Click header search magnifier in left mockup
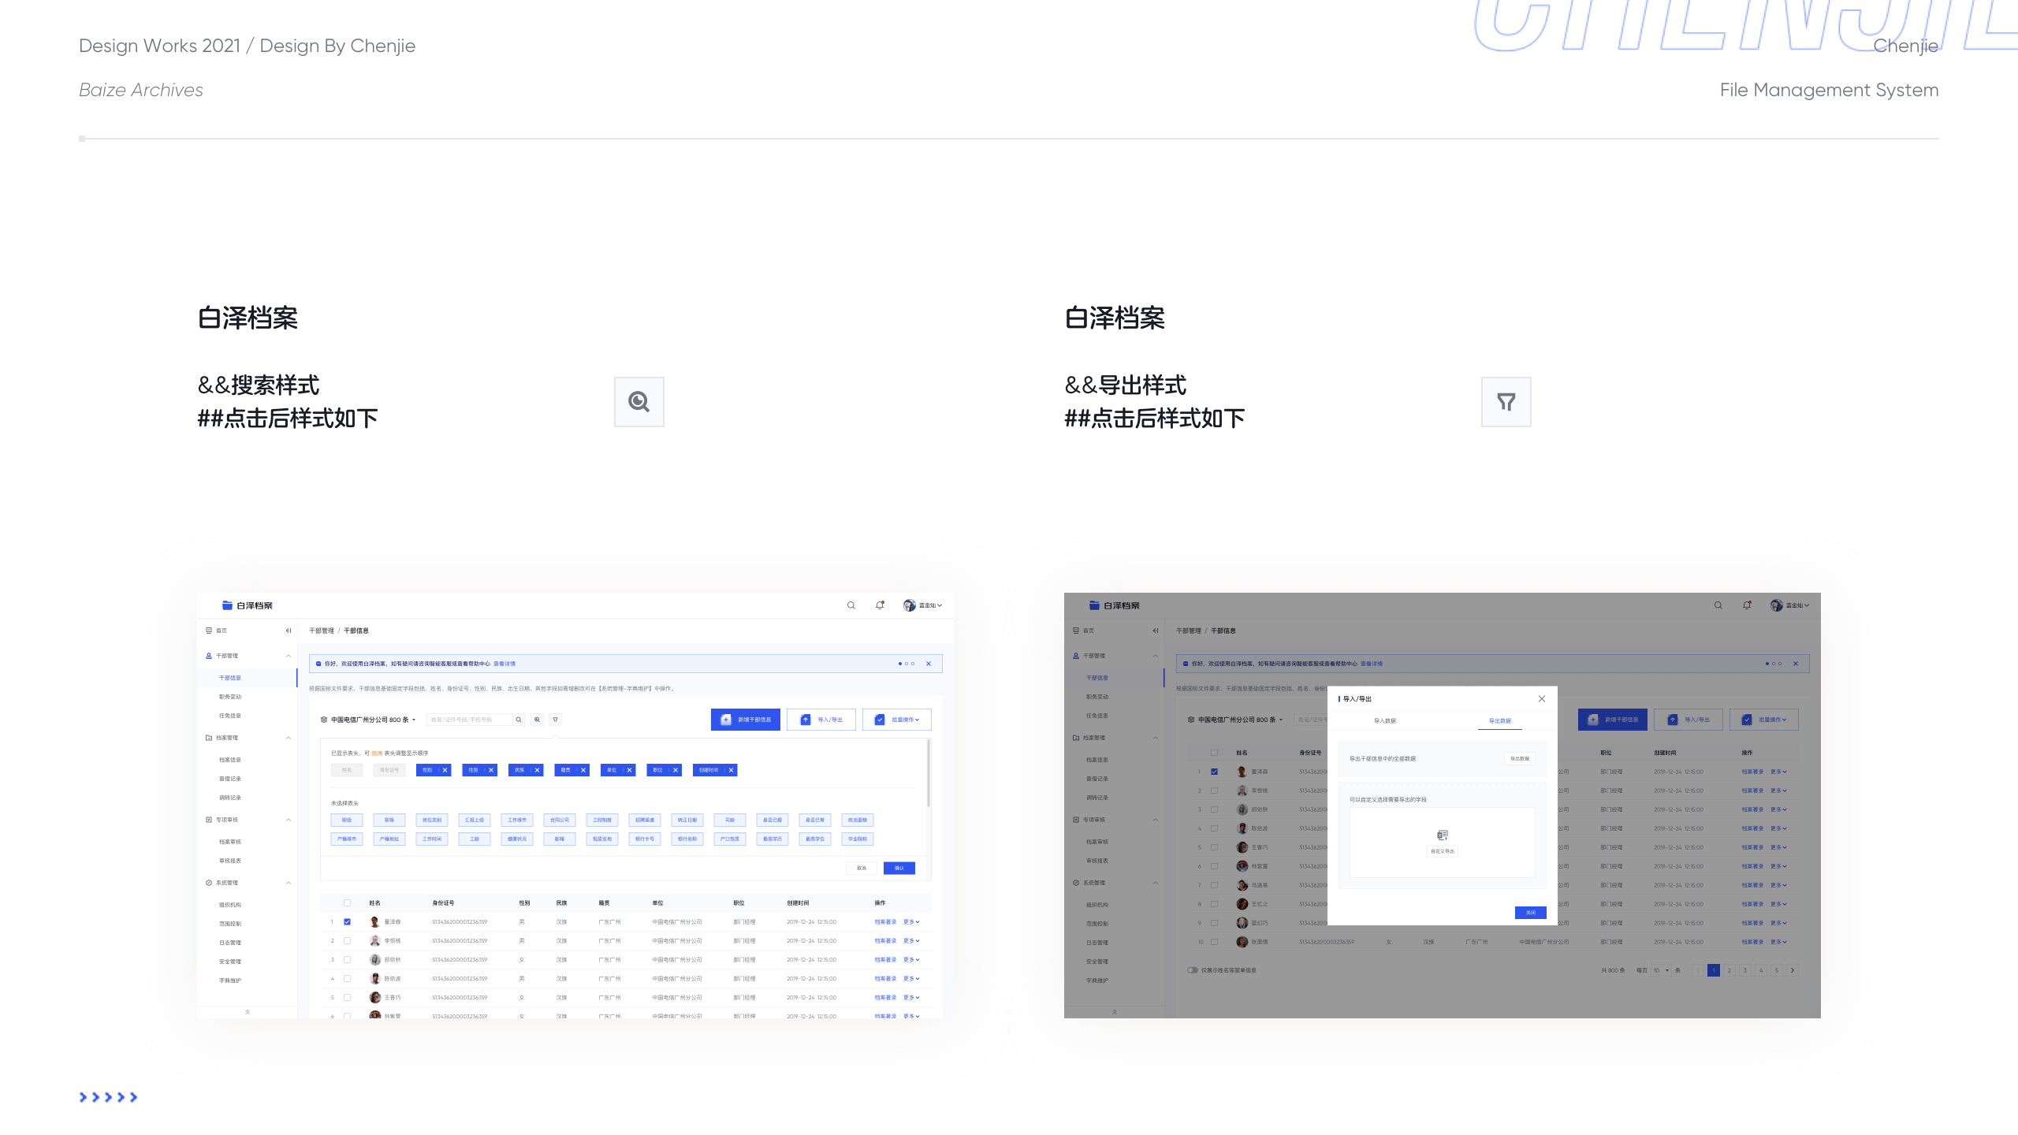 851,605
